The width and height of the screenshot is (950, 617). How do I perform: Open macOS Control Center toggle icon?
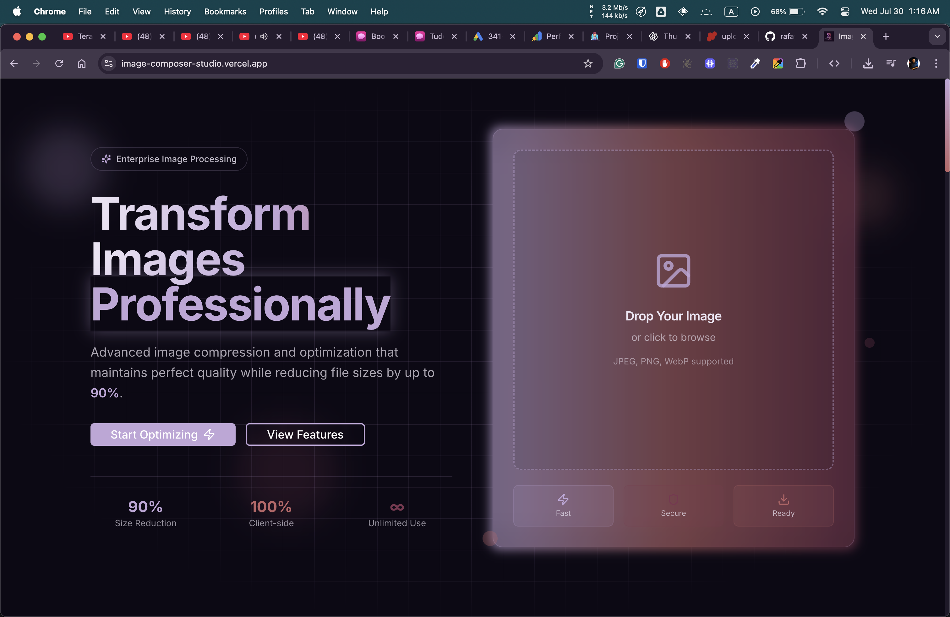[845, 12]
